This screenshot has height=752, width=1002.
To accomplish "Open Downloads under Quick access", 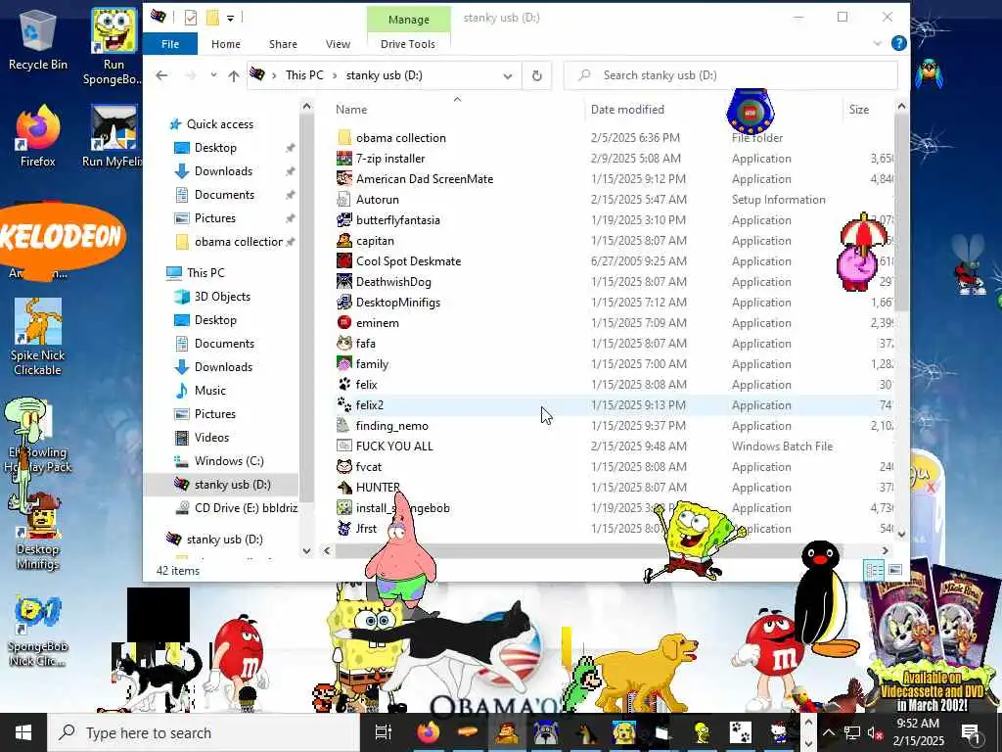I will tap(223, 171).
